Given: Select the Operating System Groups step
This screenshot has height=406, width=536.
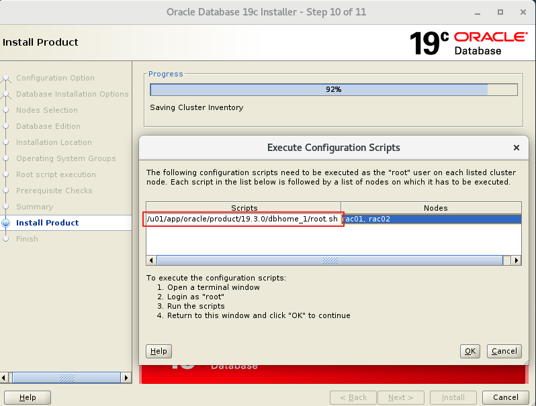Looking at the screenshot, I should click(66, 158).
